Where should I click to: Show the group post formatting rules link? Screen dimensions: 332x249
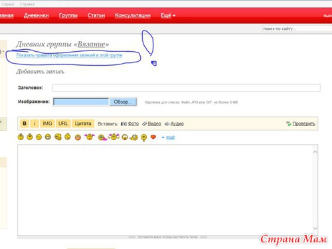[69, 55]
